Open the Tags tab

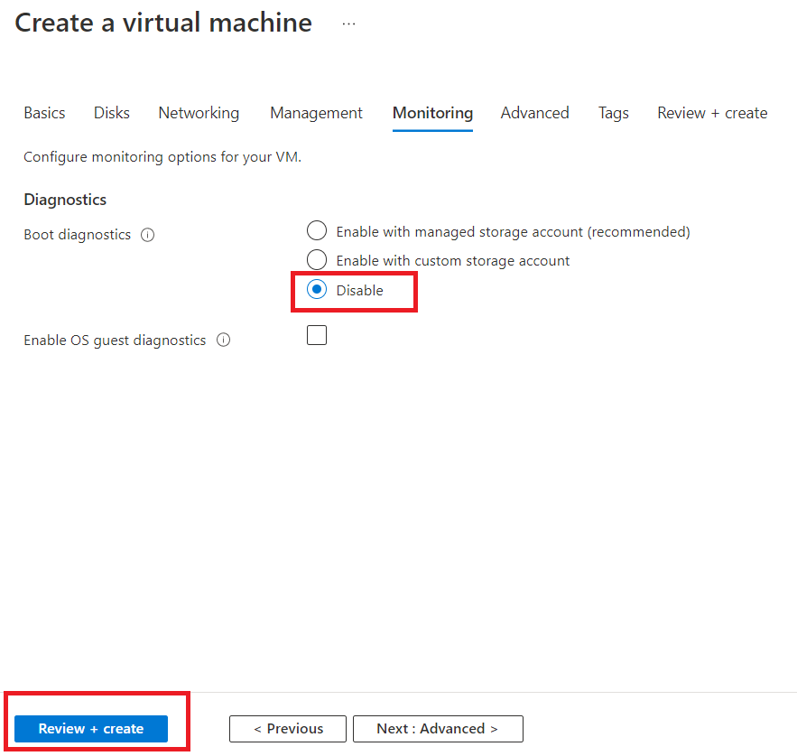click(613, 113)
